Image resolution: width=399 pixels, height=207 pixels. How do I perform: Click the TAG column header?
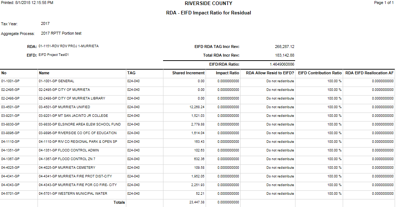[131, 73]
